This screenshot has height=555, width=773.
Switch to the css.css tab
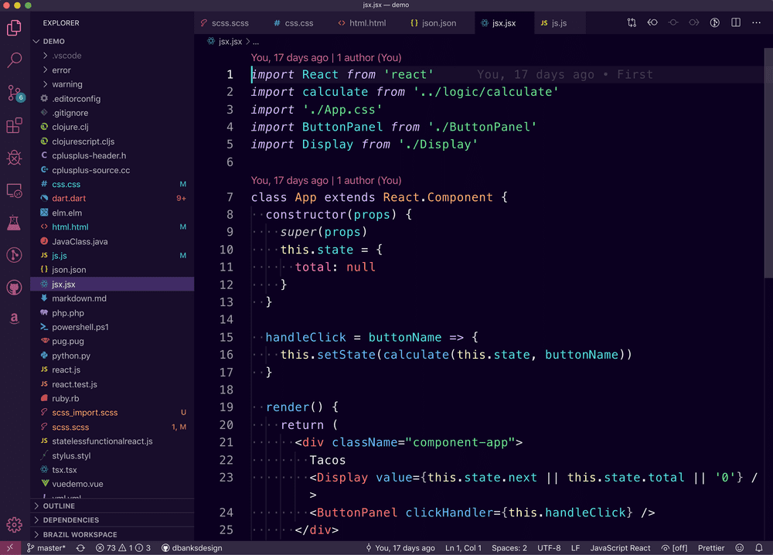[293, 23]
